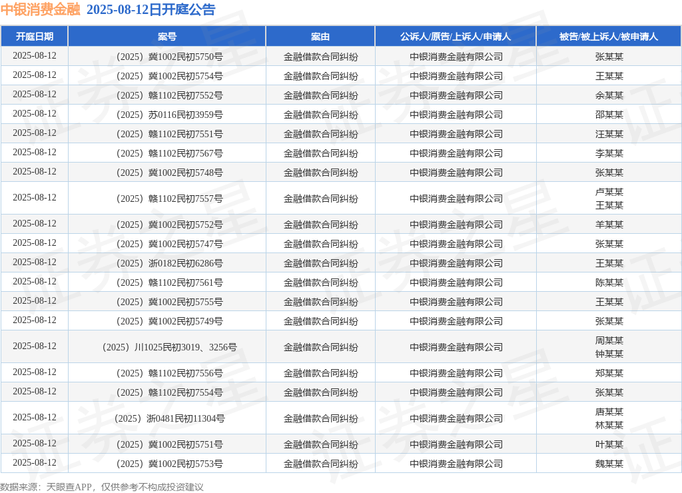The image size is (682, 493).
Task: Click defendant 魏某某
Action: coord(609,464)
